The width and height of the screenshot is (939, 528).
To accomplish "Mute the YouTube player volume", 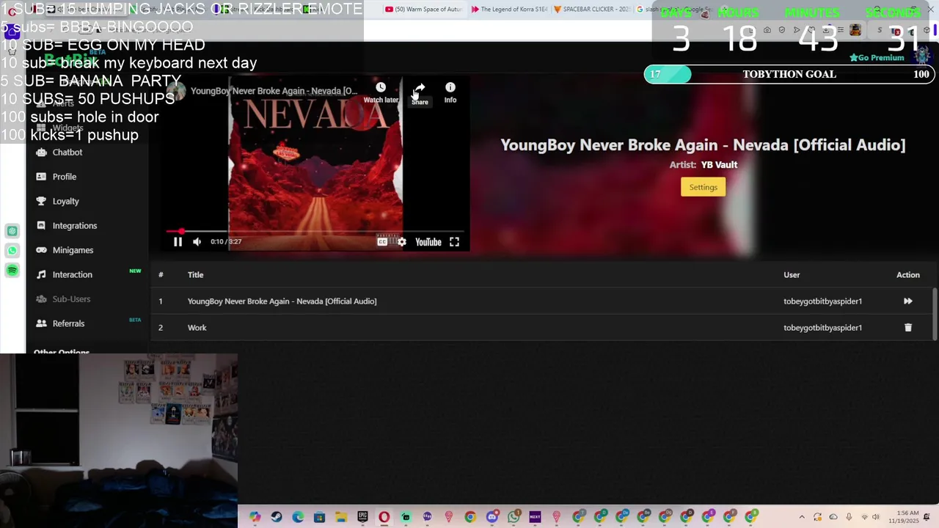I will pos(197,242).
